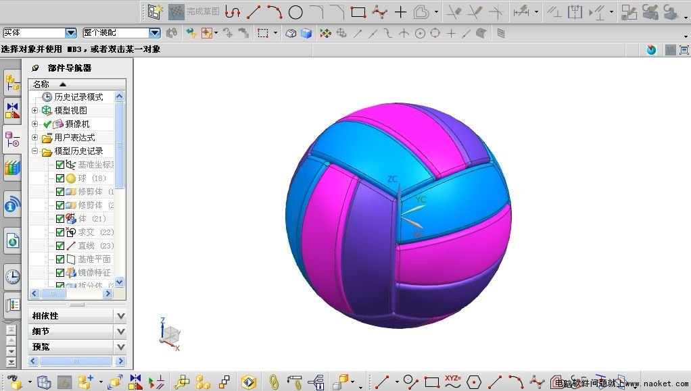Viewport: 691px width, 391px height.
Task: Uncheck the 球 (18) feature checkbox
Action: point(60,178)
